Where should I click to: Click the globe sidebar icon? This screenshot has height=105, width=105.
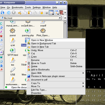pos(1,57)
